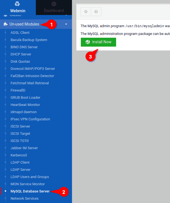Open Heartbeat Monitor module

coord(25,105)
